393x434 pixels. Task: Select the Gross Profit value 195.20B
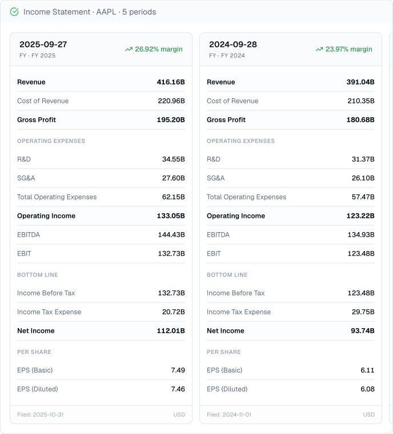171,120
